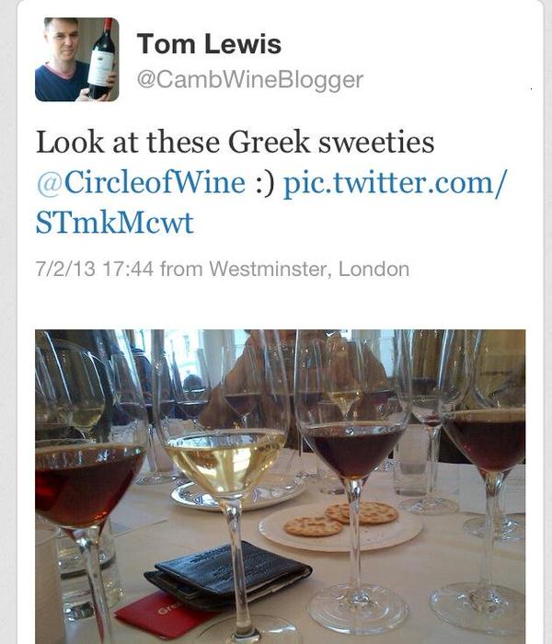Click the STmkMcwt part of the link
The width and height of the screenshot is (552, 644).
coord(114,222)
